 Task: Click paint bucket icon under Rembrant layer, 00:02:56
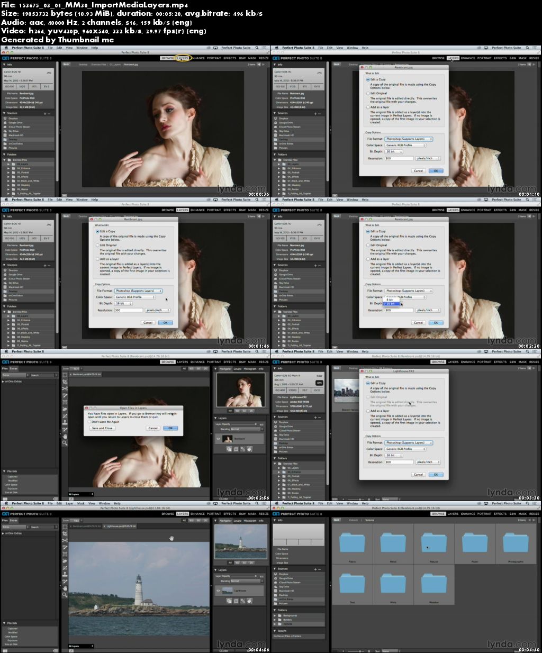point(249,449)
